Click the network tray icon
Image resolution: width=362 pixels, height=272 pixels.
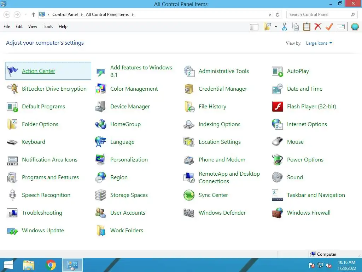(x=320, y=265)
